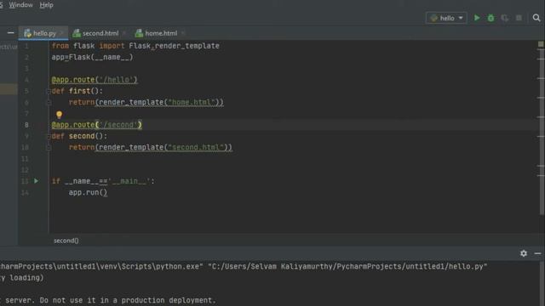
Task: Click the '/hello' route string
Action: pyautogui.click(x=117, y=79)
